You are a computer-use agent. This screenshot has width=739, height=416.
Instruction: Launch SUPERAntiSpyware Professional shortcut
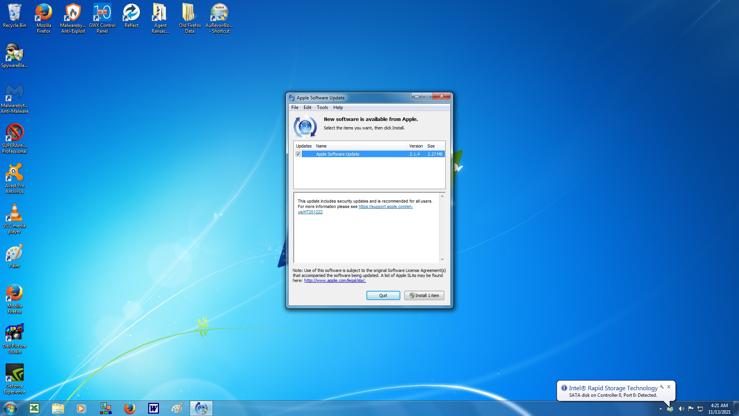point(15,139)
